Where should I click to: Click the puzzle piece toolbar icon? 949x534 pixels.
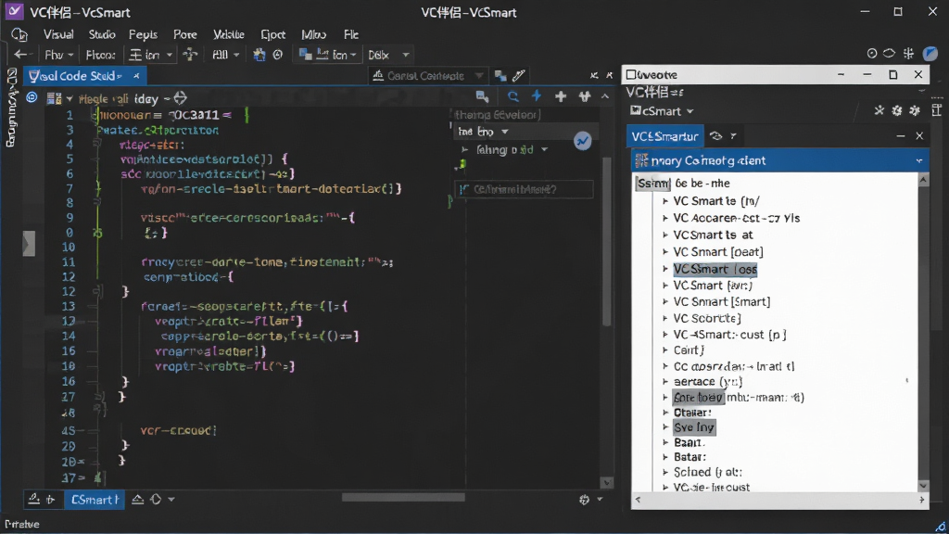259,55
